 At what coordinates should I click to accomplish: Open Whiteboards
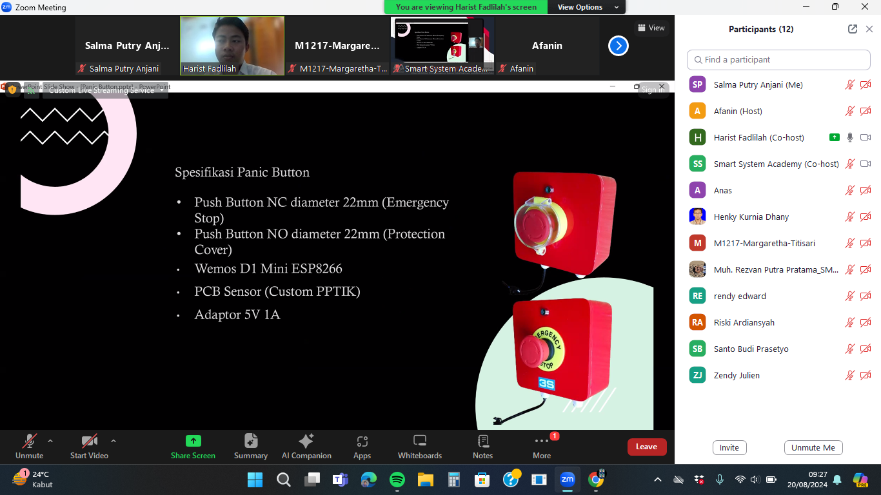tap(420, 447)
